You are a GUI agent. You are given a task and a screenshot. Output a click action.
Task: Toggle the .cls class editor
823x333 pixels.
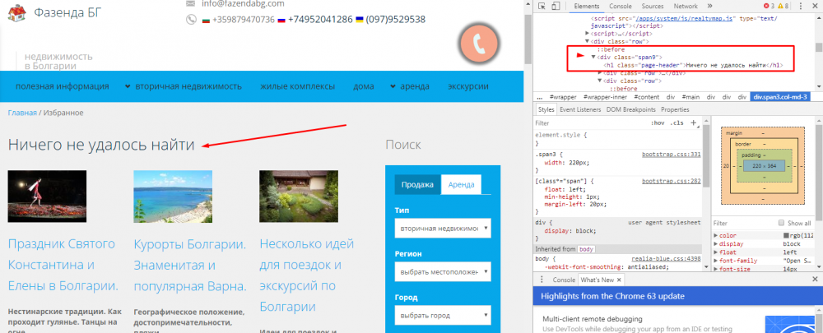[678, 123]
